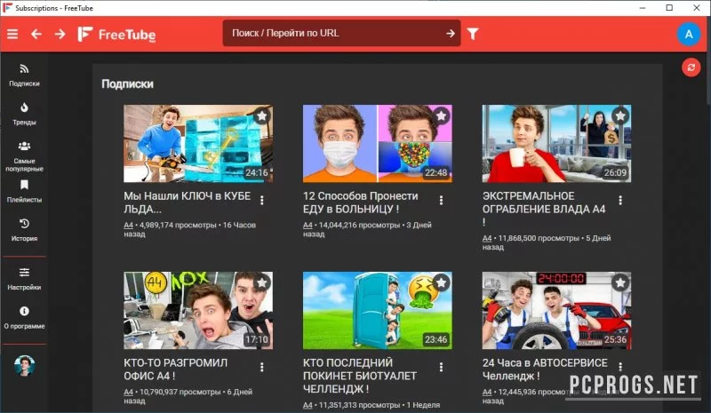
Task: Toggle the hamburger side menu
Action: [x=12, y=34]
